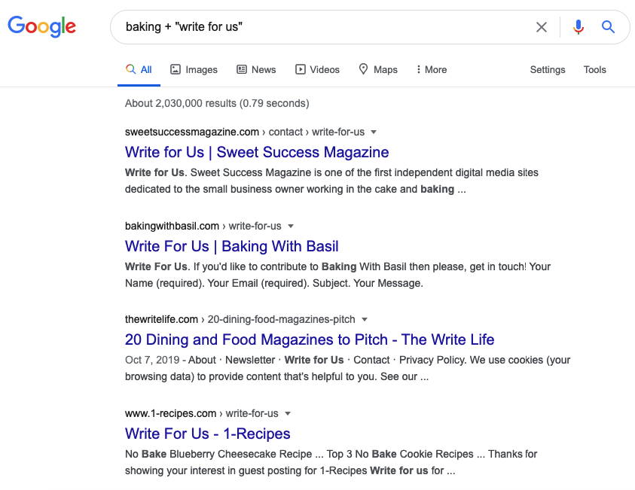The height and width of the screenshot is (490, 635).
Task: Open the News results tab
Action: pos(256,69)
